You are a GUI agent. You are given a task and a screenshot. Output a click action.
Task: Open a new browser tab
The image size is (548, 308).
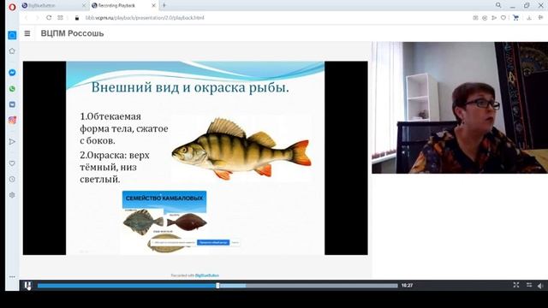164,5
